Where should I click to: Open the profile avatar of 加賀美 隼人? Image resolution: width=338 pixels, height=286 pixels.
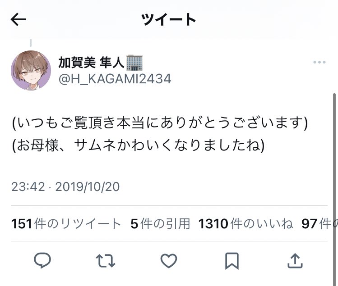coord(31,70)
